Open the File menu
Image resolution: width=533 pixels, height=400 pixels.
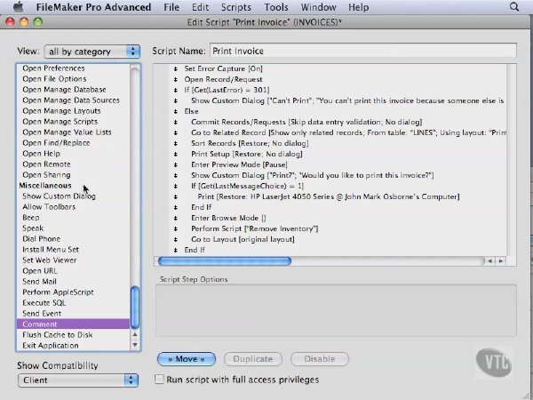click(x=171, y=7)
